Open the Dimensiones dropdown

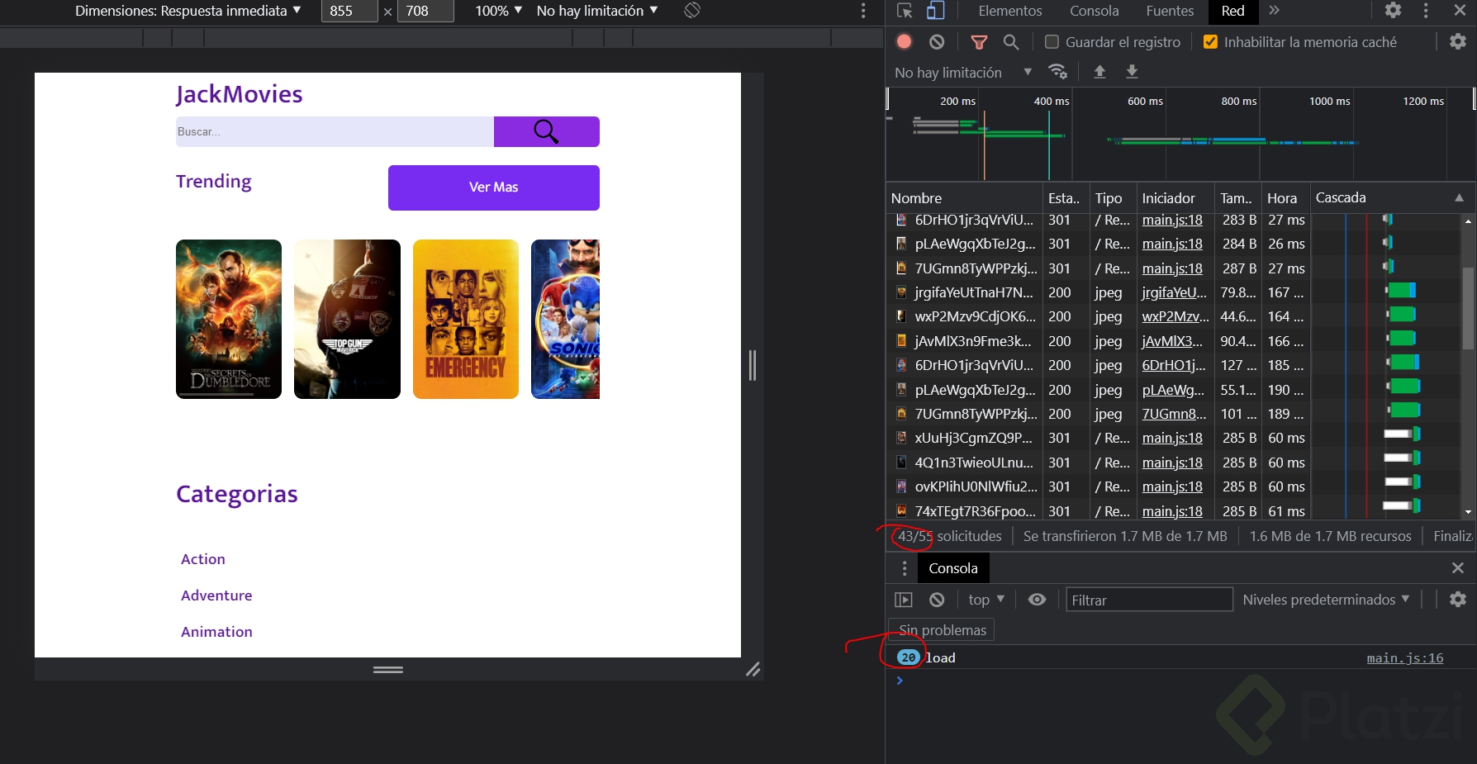(186, 11)
